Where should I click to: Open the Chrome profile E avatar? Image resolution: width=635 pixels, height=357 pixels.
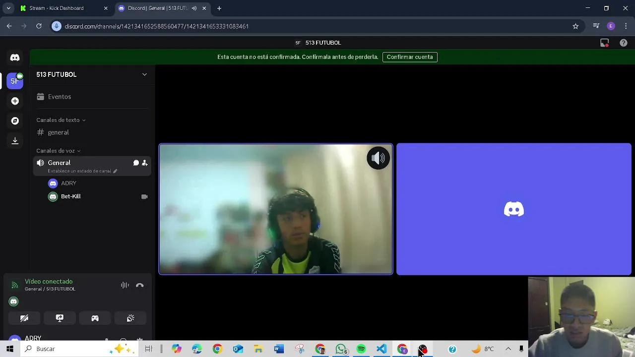pos(611,26)
